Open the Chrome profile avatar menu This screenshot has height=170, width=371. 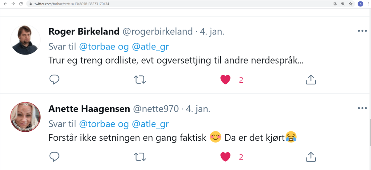point(360,4)
